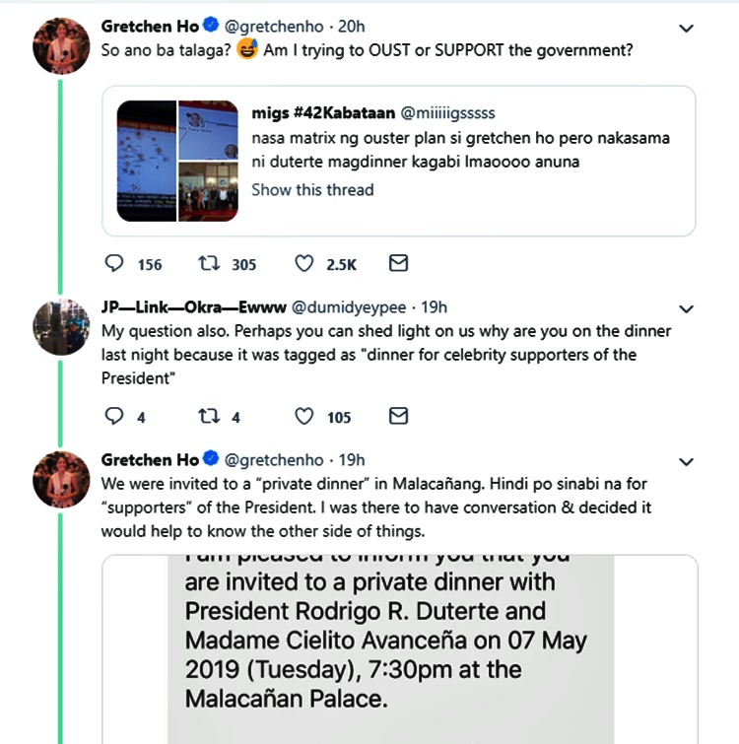Like the tweet with 105 likes
The height and width of the screenshot is (744, 739).
(x=304, y=416)
